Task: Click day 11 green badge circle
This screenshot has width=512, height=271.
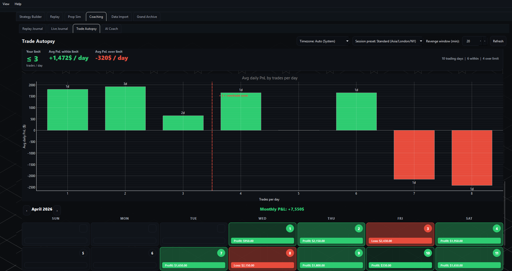Action: point(497,253)
